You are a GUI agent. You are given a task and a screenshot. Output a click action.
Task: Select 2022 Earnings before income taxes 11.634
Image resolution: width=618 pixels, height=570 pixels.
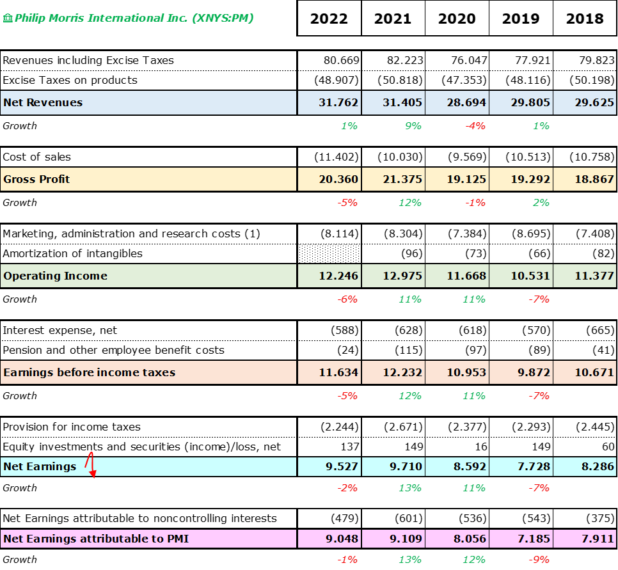pos(338,372)
